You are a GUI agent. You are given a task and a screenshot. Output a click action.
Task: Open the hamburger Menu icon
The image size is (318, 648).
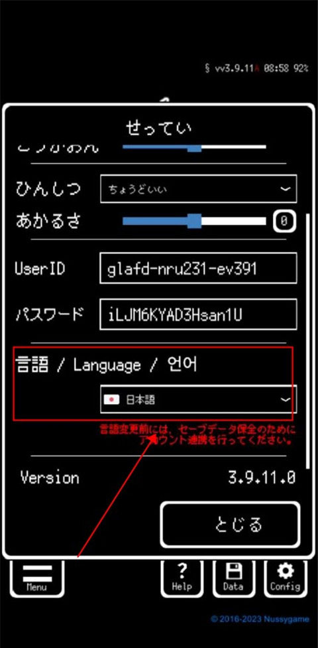pos(37,578)
